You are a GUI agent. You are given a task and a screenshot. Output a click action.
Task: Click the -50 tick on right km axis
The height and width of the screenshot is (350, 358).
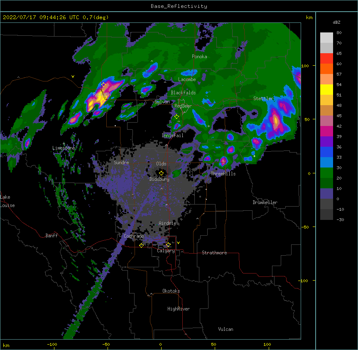tap(305, 227)
